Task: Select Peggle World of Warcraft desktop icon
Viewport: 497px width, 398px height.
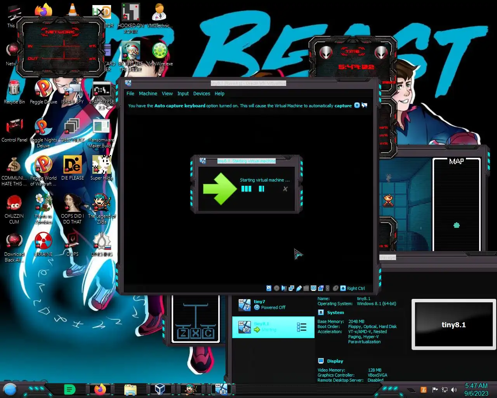Action: coord(43,171)
